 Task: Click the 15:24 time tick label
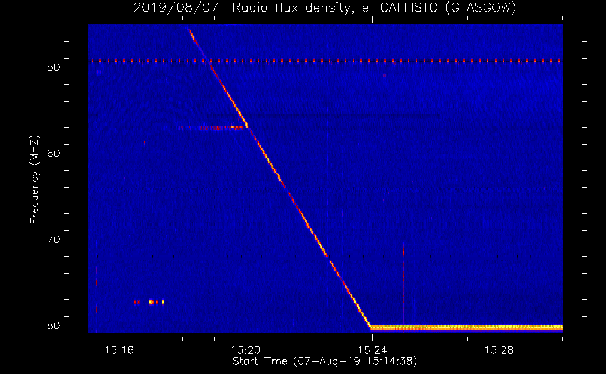click(x=372, y=350)
